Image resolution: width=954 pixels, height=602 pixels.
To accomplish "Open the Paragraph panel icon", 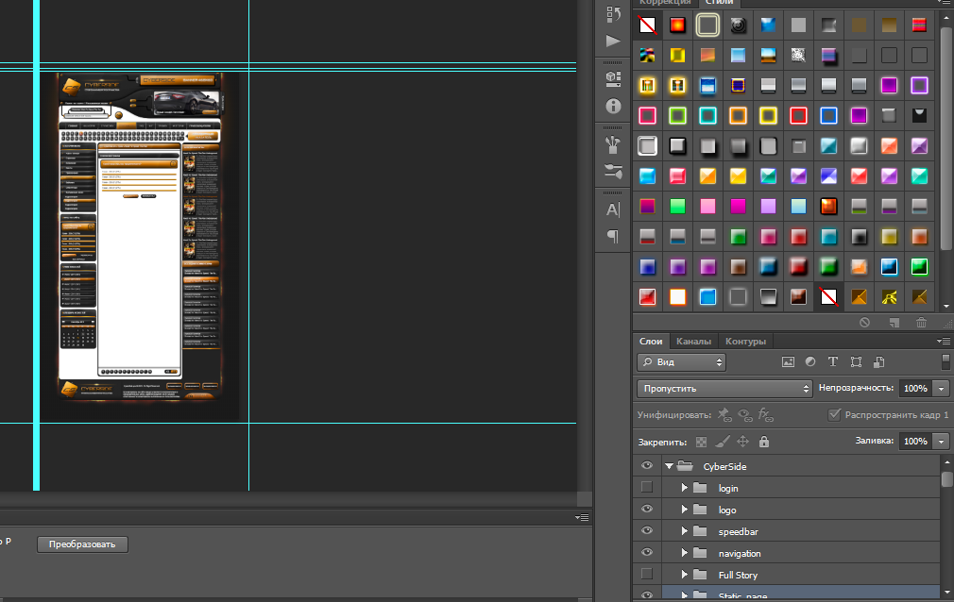I will click(x=613, y=236).
